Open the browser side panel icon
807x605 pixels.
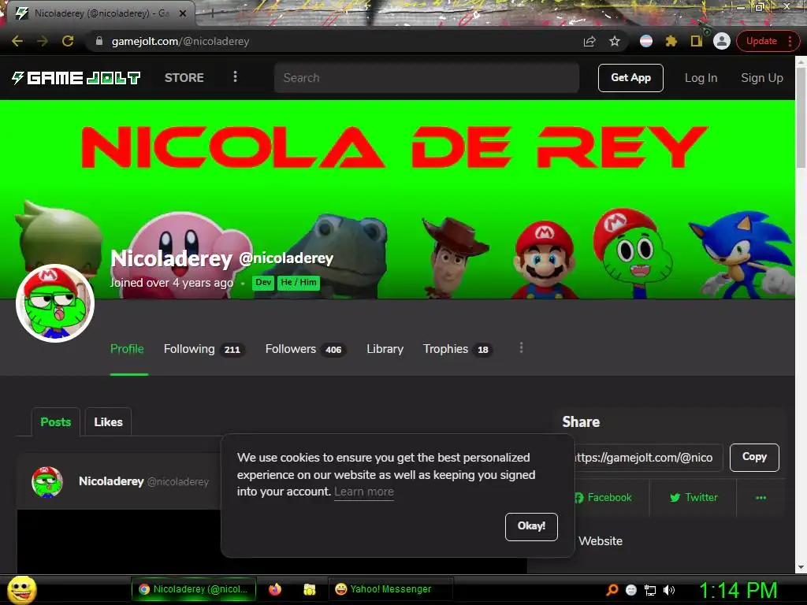(697, 41)
